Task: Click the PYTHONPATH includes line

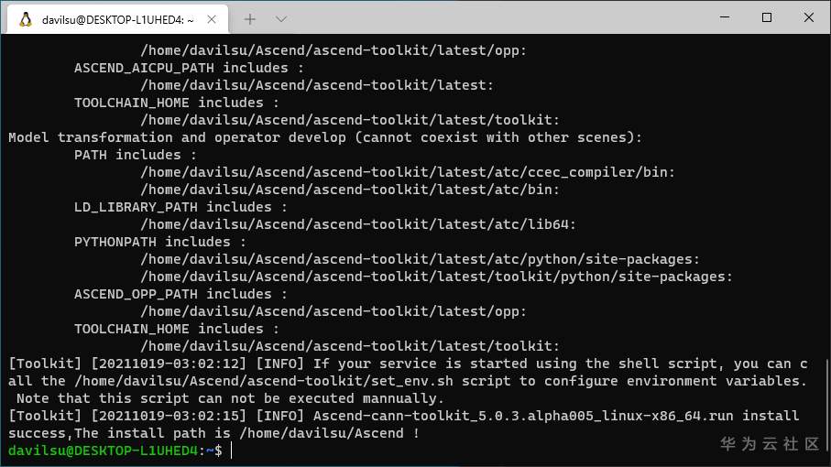Action: pos(159,242)
